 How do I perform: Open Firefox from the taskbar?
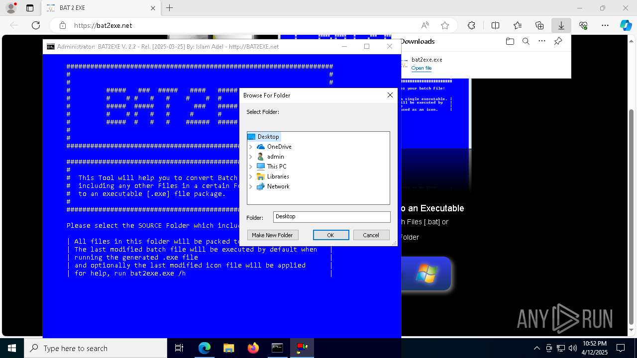coord(253,348)
